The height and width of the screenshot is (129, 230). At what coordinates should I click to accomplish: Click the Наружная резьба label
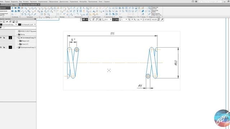pyautogui.click(x=155, y=11)
